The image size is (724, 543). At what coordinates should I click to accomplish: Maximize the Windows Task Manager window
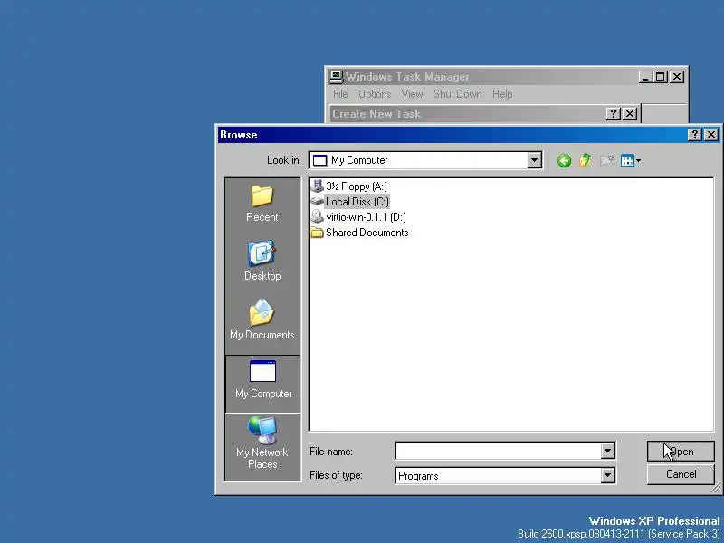click(661, 77)
